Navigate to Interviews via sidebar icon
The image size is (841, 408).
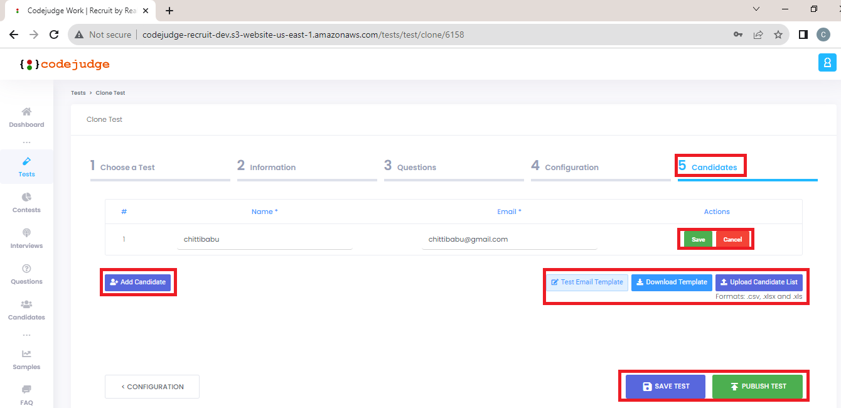[x=26, y=238]
